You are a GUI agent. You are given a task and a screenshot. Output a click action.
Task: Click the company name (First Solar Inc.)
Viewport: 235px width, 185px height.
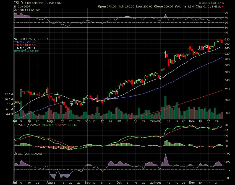pyautogui.click(x=34, y=3)
